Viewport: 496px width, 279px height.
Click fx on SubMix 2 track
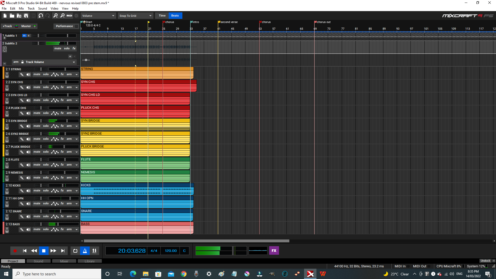tap(74, 48)
